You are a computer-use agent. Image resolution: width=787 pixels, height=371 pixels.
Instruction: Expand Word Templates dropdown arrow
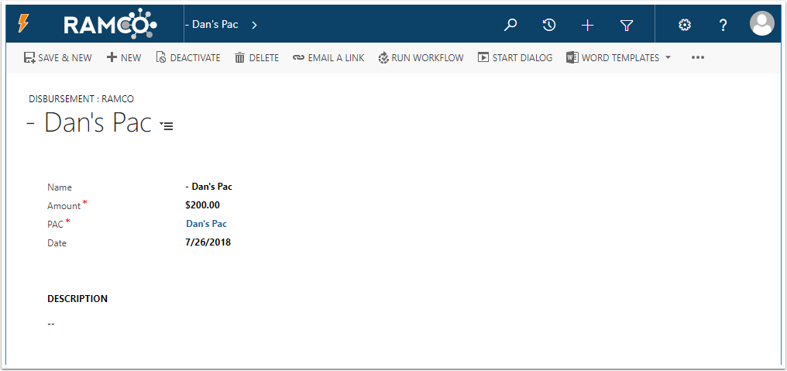click(x=668, y=58)
